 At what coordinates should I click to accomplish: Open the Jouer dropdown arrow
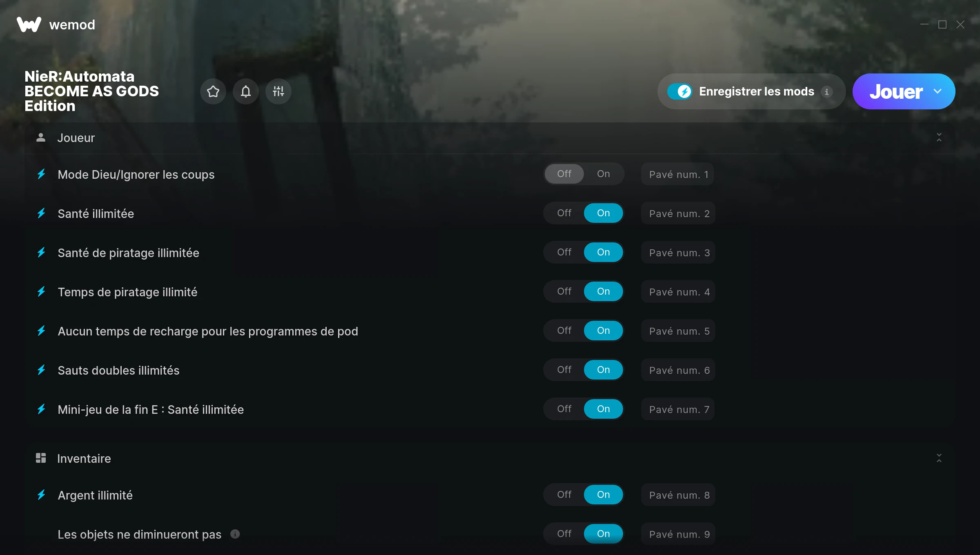(938, 91)
